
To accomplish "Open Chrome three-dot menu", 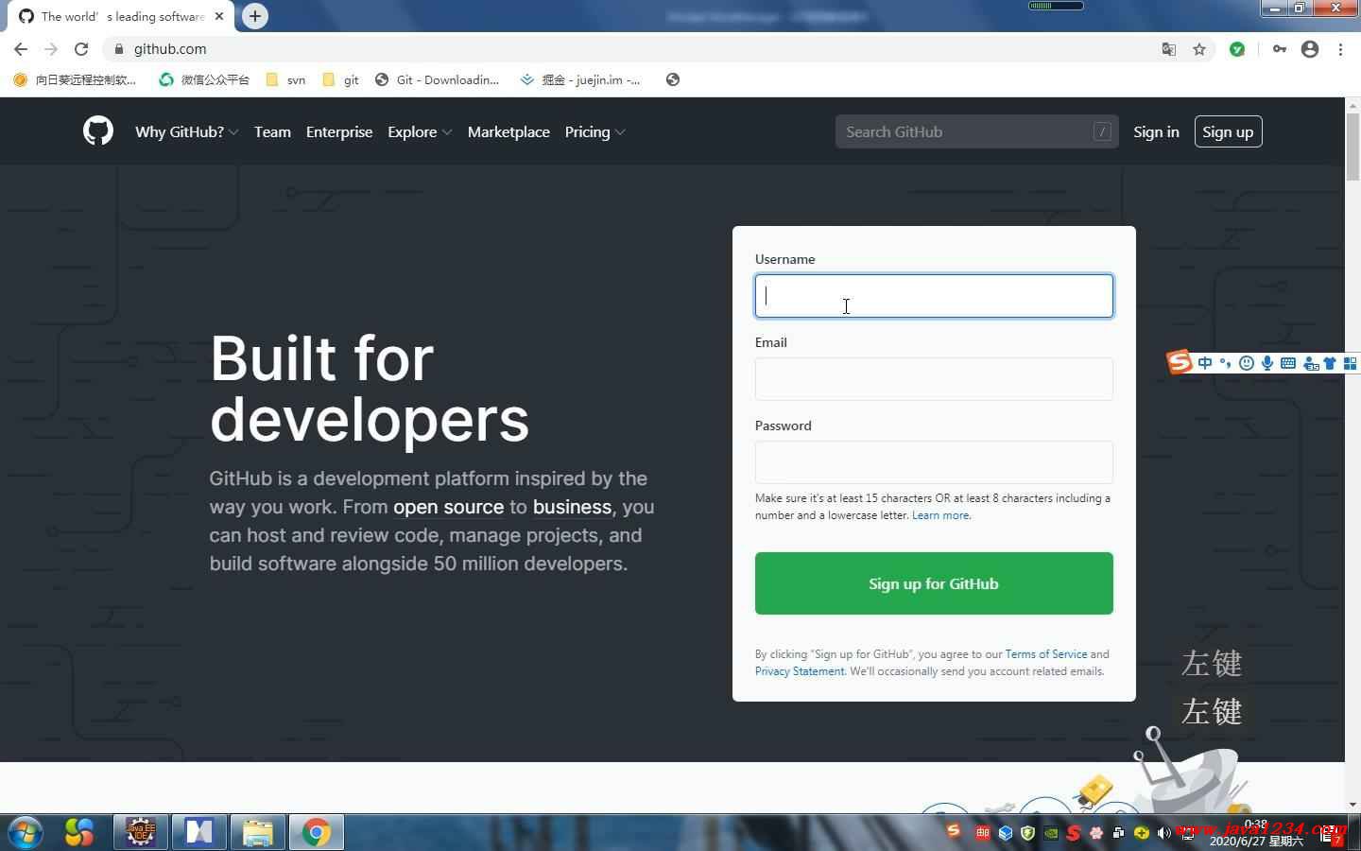I will tap(1340, 49).
